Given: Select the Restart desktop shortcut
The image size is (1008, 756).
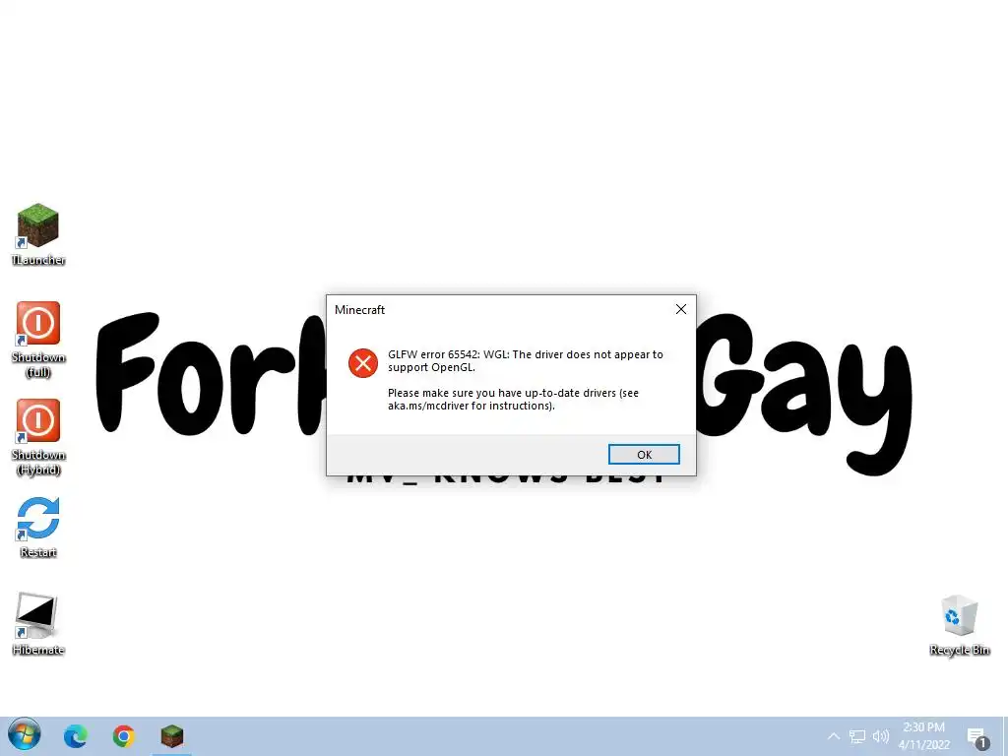Looking at the screenshot, I should point(38,528).
